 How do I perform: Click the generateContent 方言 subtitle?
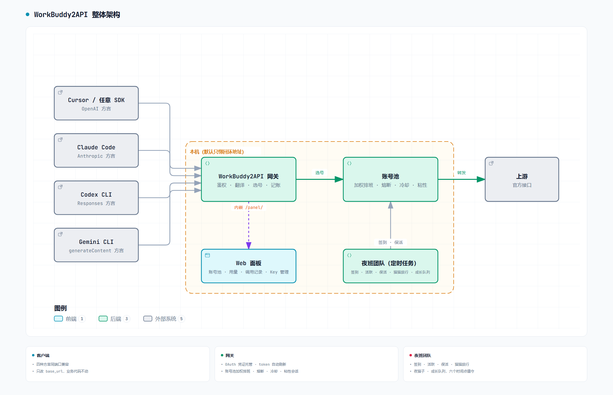[96, 250]
